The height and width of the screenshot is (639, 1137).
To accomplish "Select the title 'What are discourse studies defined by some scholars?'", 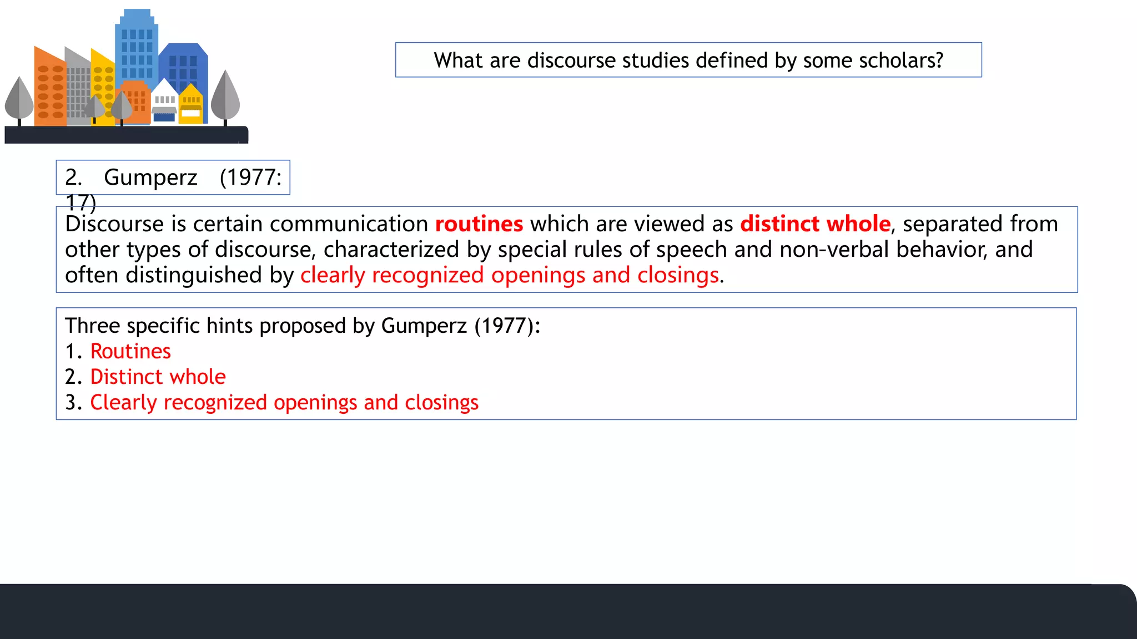I will click(688, 60).
